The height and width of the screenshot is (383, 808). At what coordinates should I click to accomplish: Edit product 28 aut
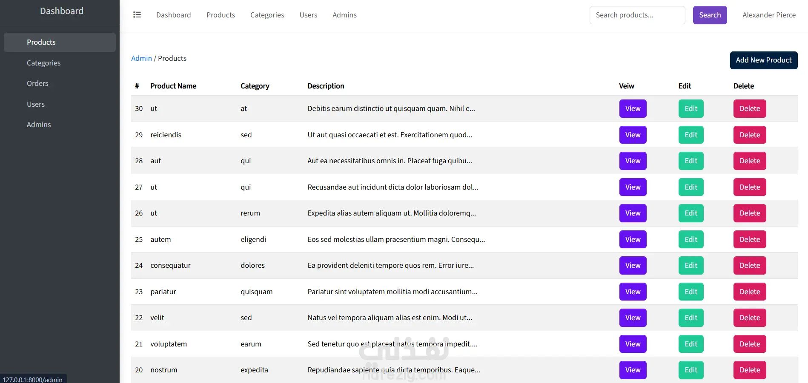(691, 161)
